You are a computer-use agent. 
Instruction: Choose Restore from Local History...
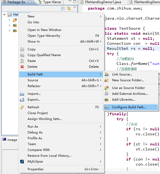point(61,156)
